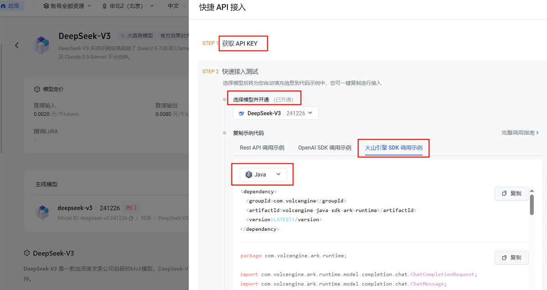Copy the Maven dependency code with 复制
Image resolution: width=547 pixels, height=290 pixels.
(511, 193)
